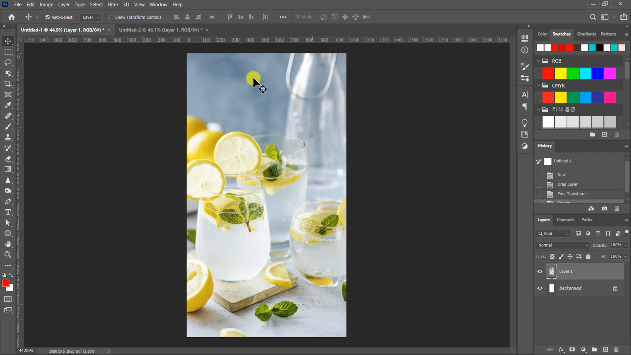This screenshot has width=631, height=355.
Task: Select the Horizontal Type tool
Action: click(x=8, y=212)
